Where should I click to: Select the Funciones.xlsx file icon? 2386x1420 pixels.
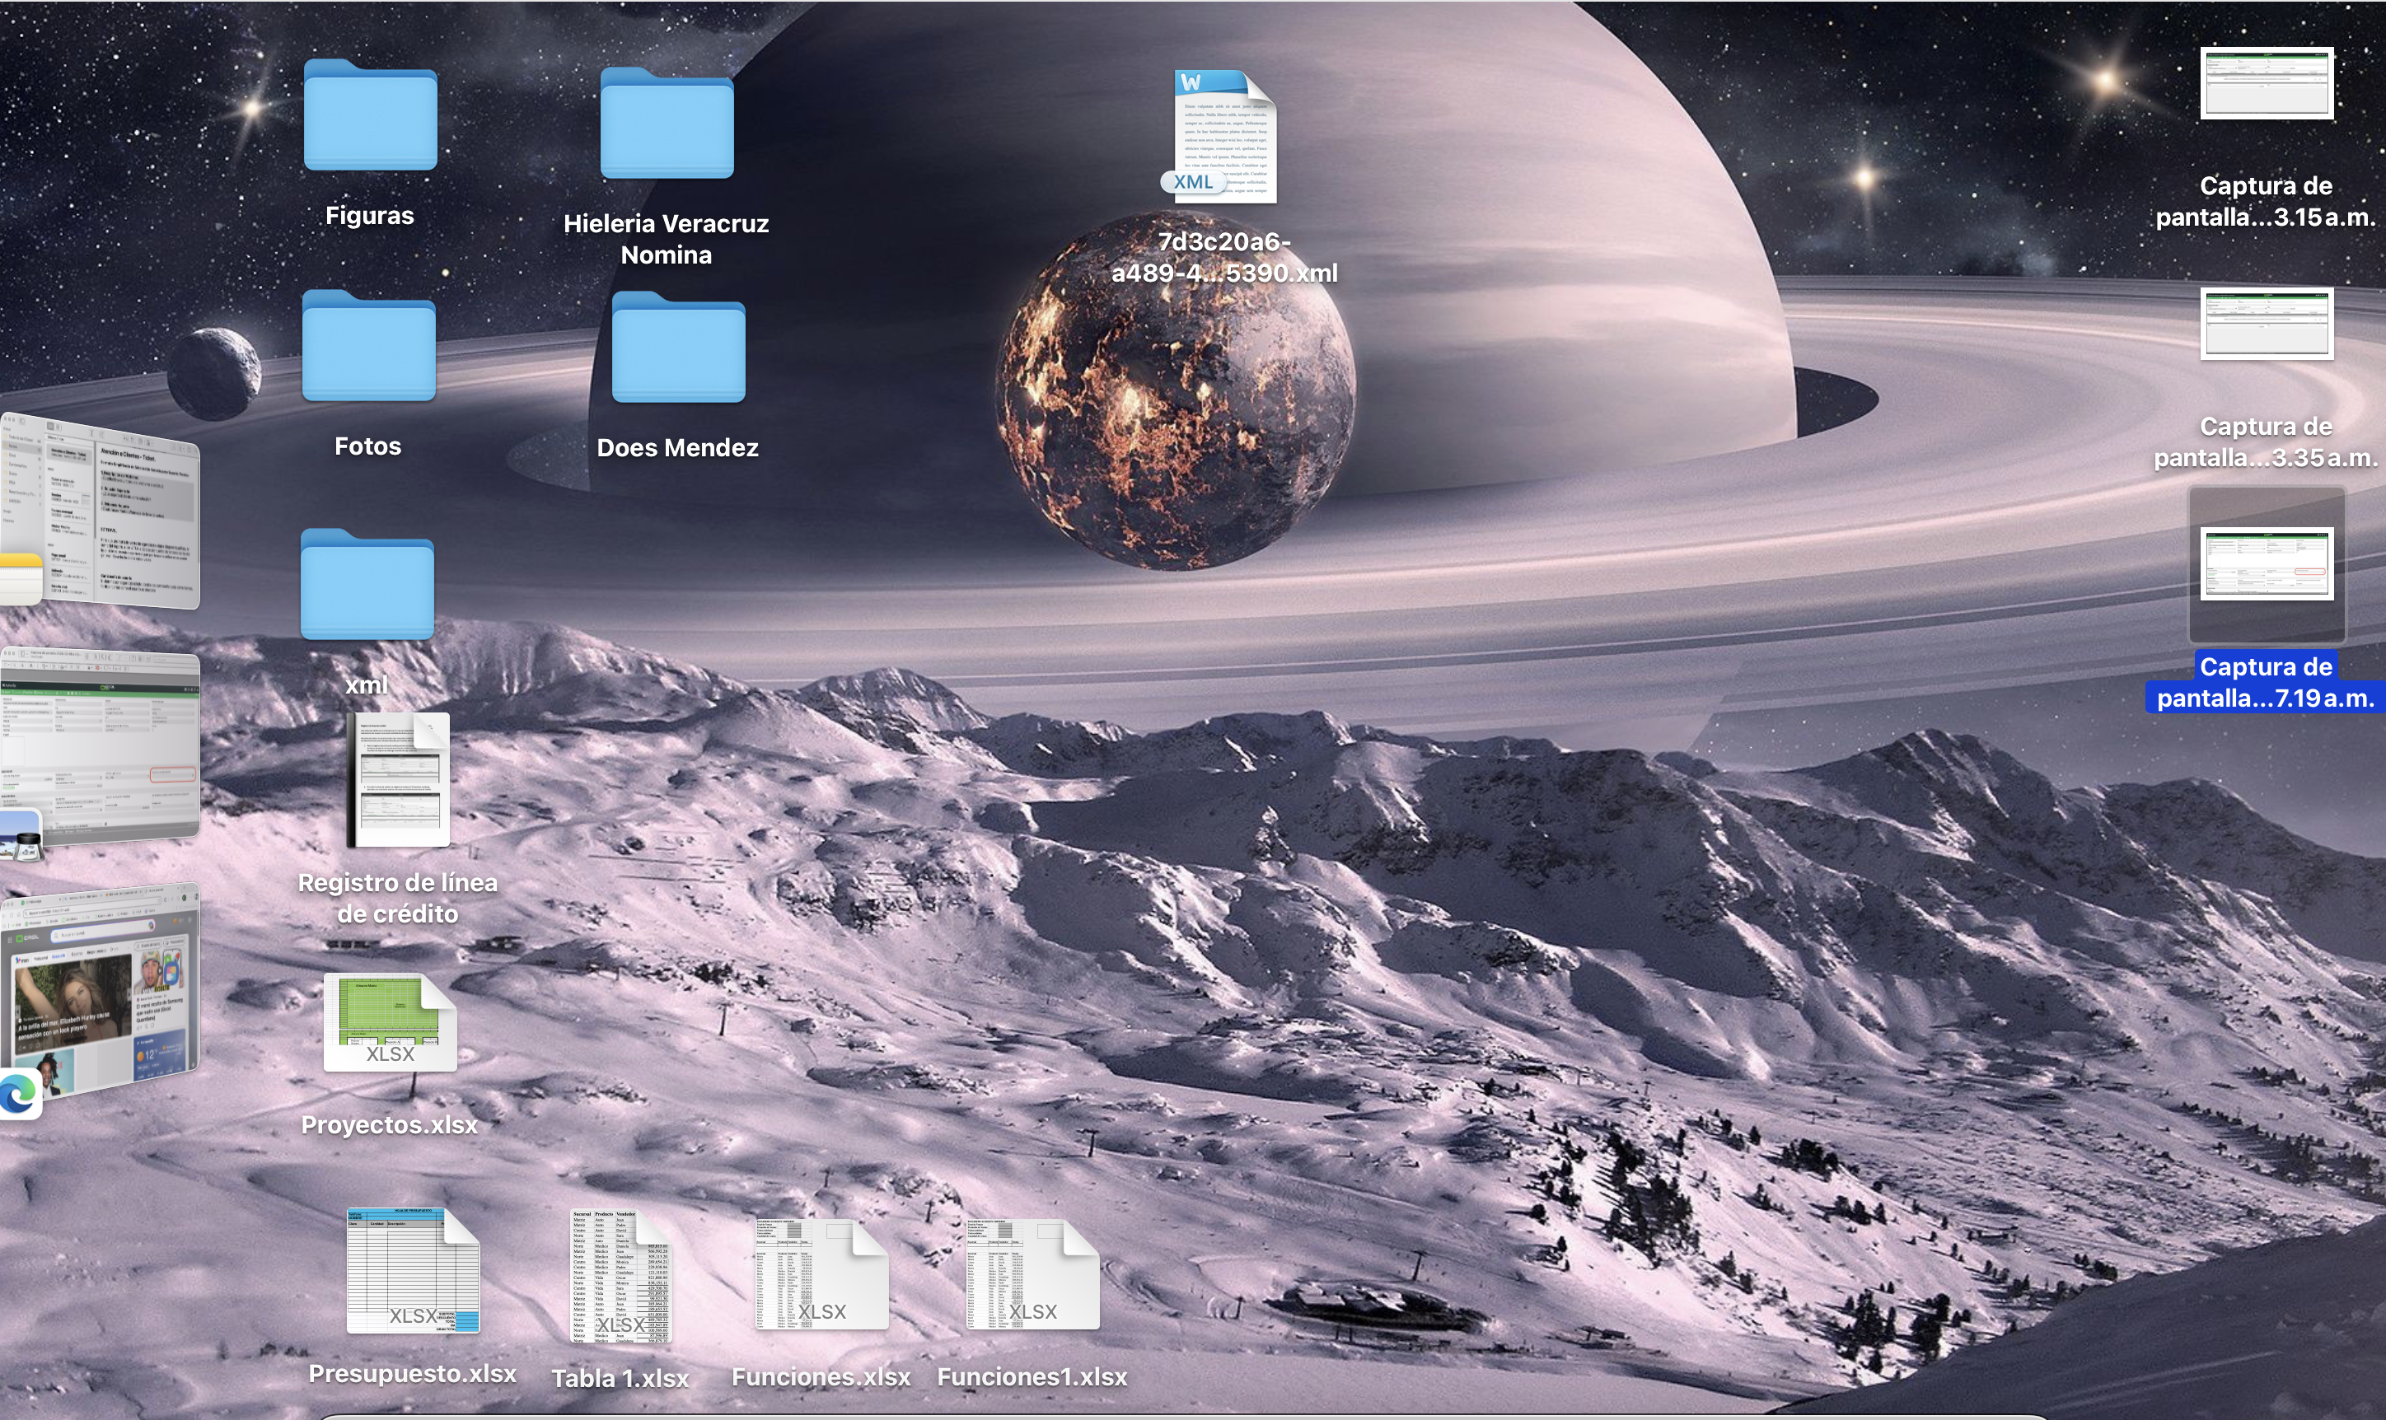[821, 1274]
